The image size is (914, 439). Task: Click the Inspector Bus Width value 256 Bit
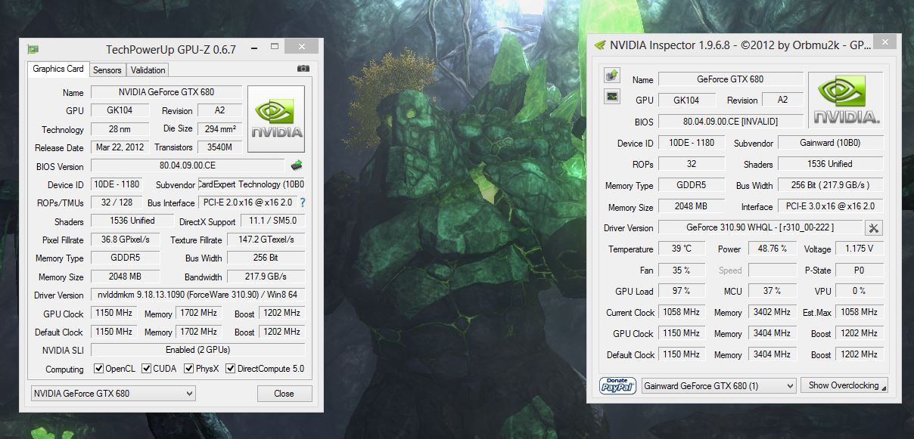tap(830, 185)
